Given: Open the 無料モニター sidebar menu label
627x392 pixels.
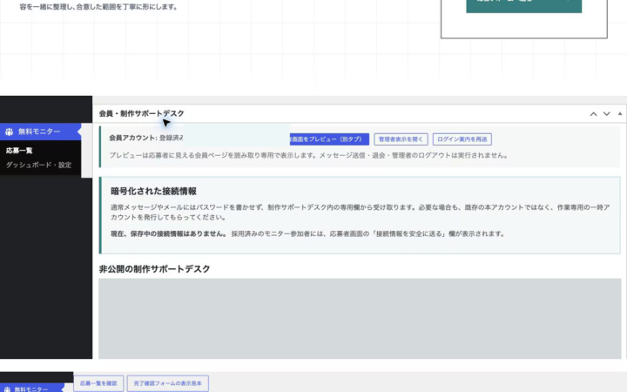Looking at the screenshot, I should coord(39,132).
